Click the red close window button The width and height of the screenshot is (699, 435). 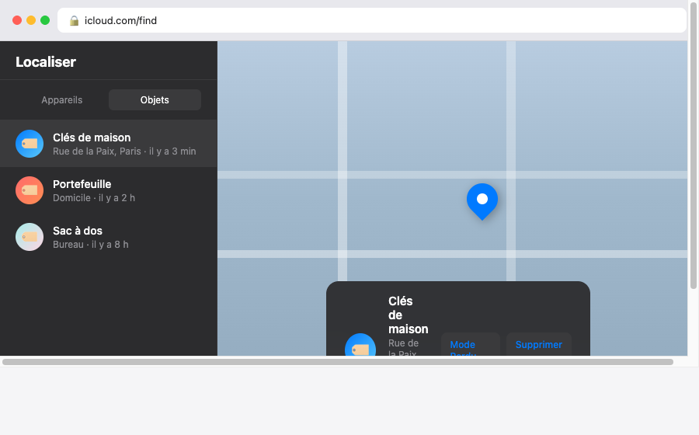(x=17, y=20)
